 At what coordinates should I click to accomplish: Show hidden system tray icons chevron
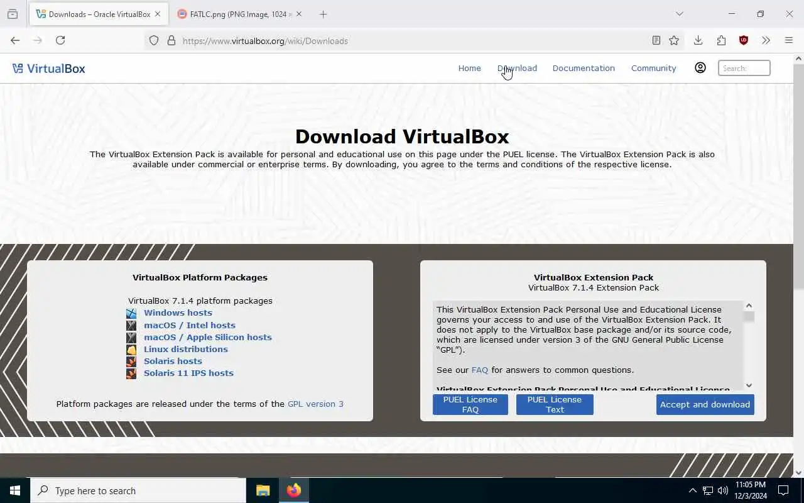(x=692, y=490)
